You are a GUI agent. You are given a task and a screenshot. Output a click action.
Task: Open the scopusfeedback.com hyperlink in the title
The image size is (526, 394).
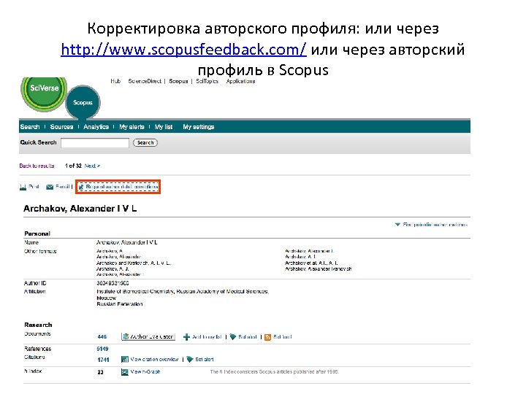pyautogui.click(x=183, y=50)
